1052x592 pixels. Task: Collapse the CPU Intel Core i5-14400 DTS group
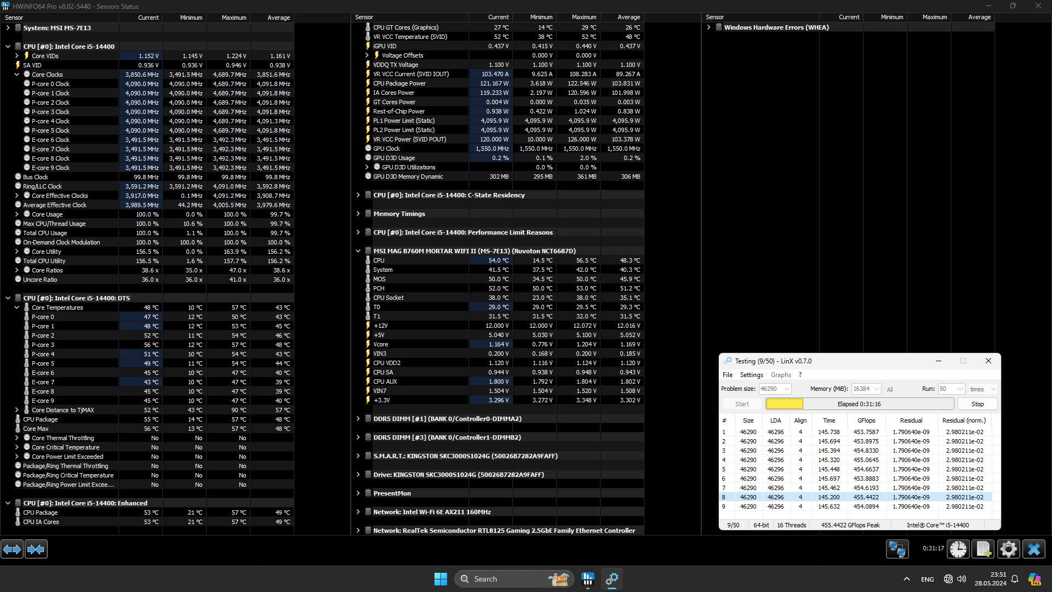click(8, 298)
